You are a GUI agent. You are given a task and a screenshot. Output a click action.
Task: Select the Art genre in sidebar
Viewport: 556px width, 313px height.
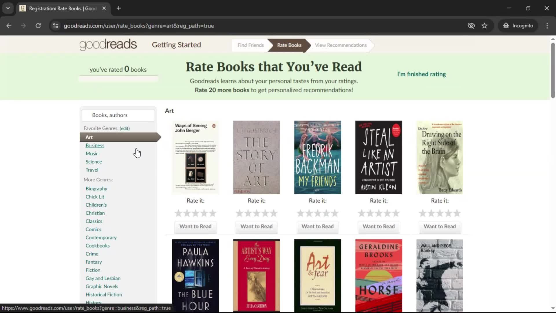click(120, 137)
